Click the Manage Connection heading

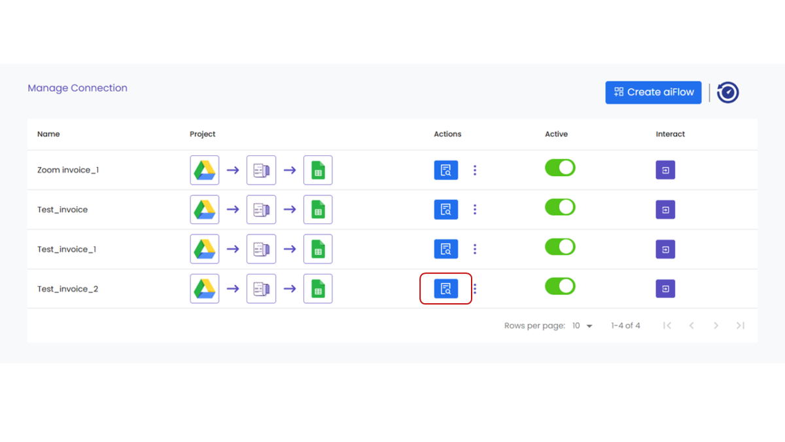pyautogui.click(x=77, y=88)
